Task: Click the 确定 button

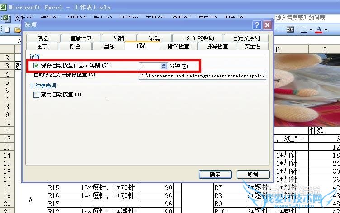Action: click(x=215, y=174)
